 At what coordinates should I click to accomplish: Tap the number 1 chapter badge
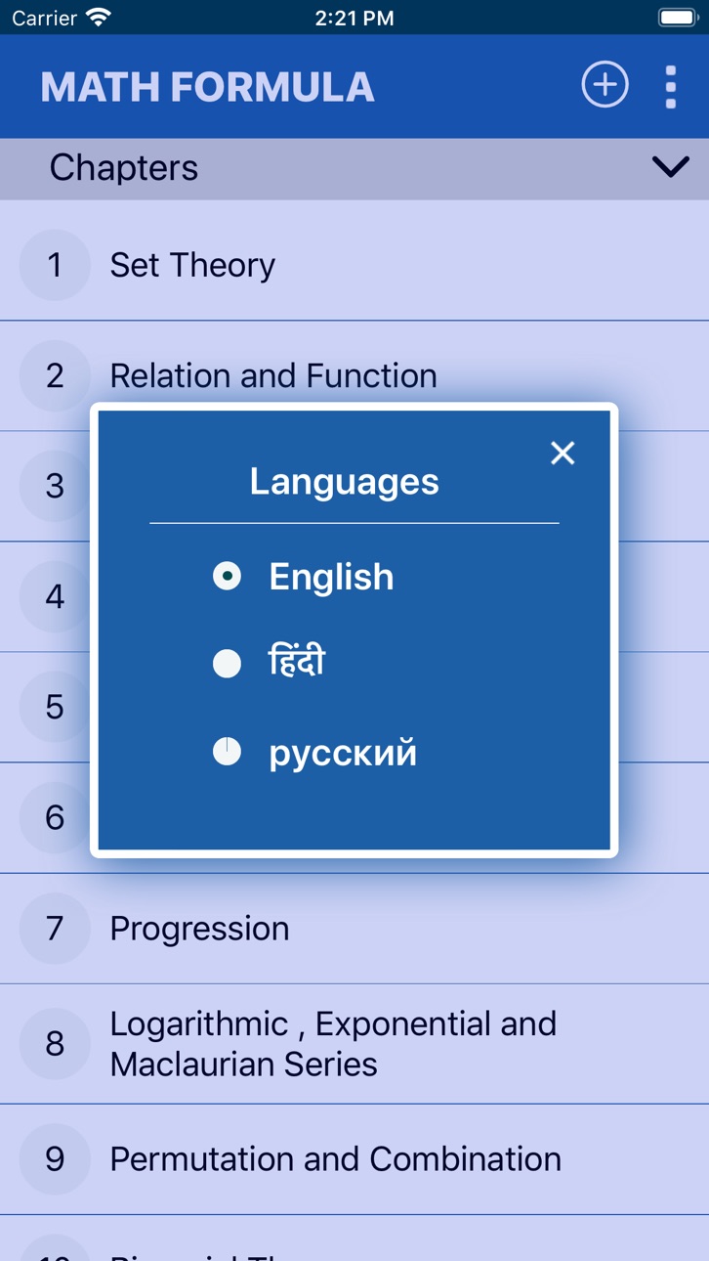(55, 265)
